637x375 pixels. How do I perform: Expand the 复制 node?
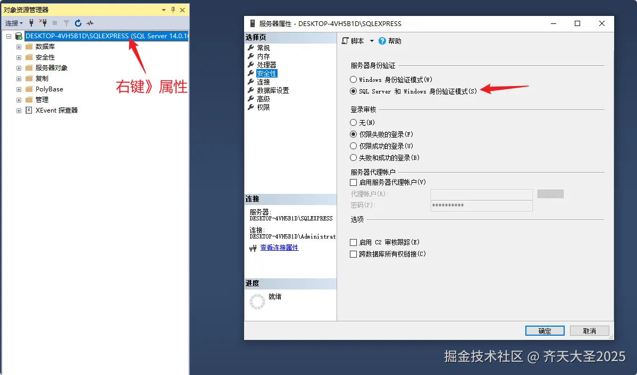point(19,78)
